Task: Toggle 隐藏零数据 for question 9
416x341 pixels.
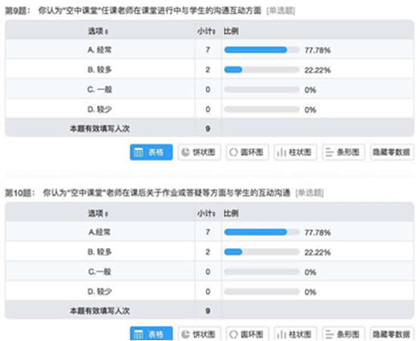Action: coord(392,152)
